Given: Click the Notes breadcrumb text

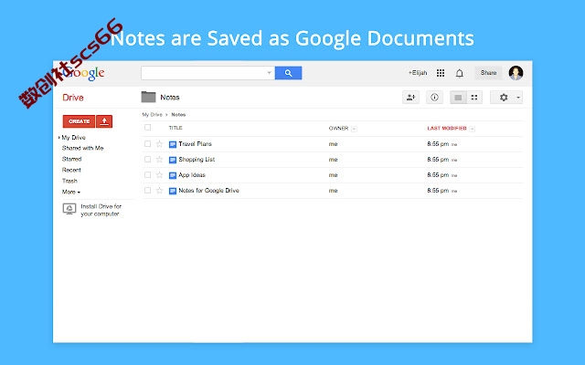Looking at the screenshot, I should coord(178,115).
